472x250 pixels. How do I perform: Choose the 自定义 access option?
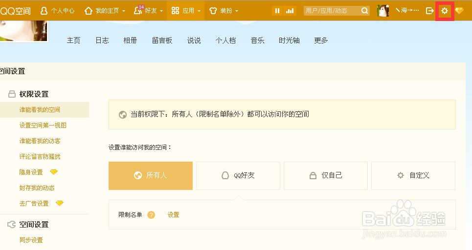(x=413, y=176)
